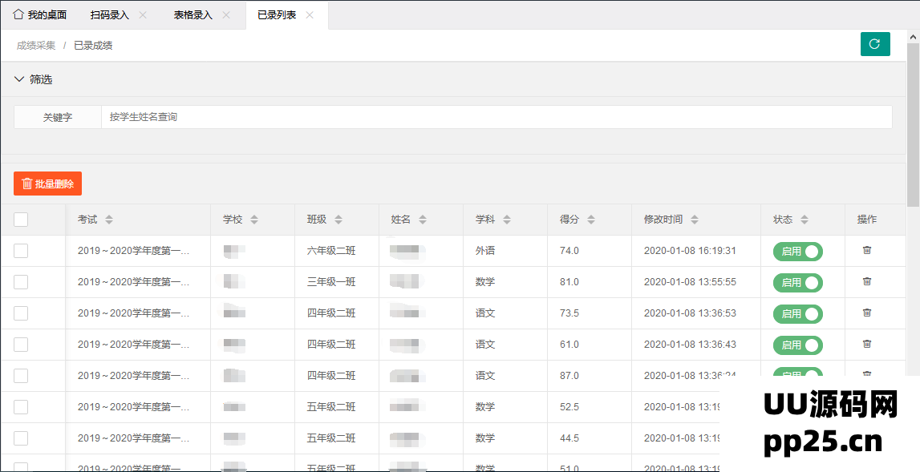Sort table by 修改时间 column arrows
This screenshot has width=920, height=472.
(x=695, y=220)
